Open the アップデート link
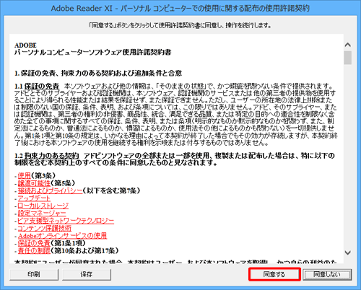This screenshot has height=290, width=361. (x=34, y=198)
